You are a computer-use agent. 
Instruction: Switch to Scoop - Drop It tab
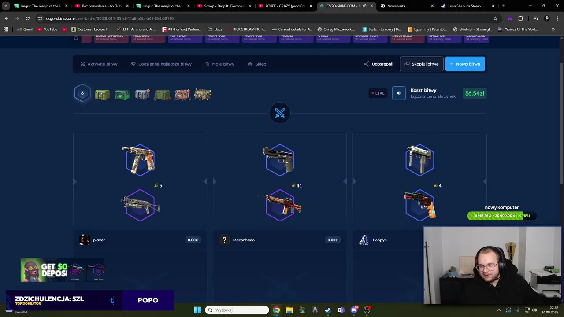[223, 6]
